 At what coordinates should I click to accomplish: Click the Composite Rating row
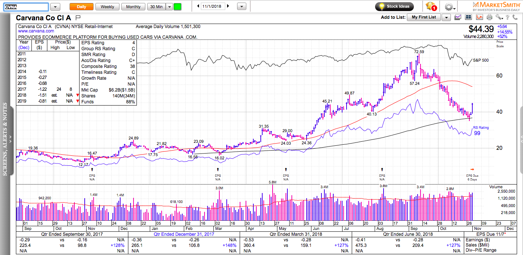click(x=108, y=66)
